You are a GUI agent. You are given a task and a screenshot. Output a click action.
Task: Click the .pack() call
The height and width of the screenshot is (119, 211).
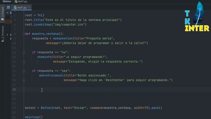click(156, 108)
